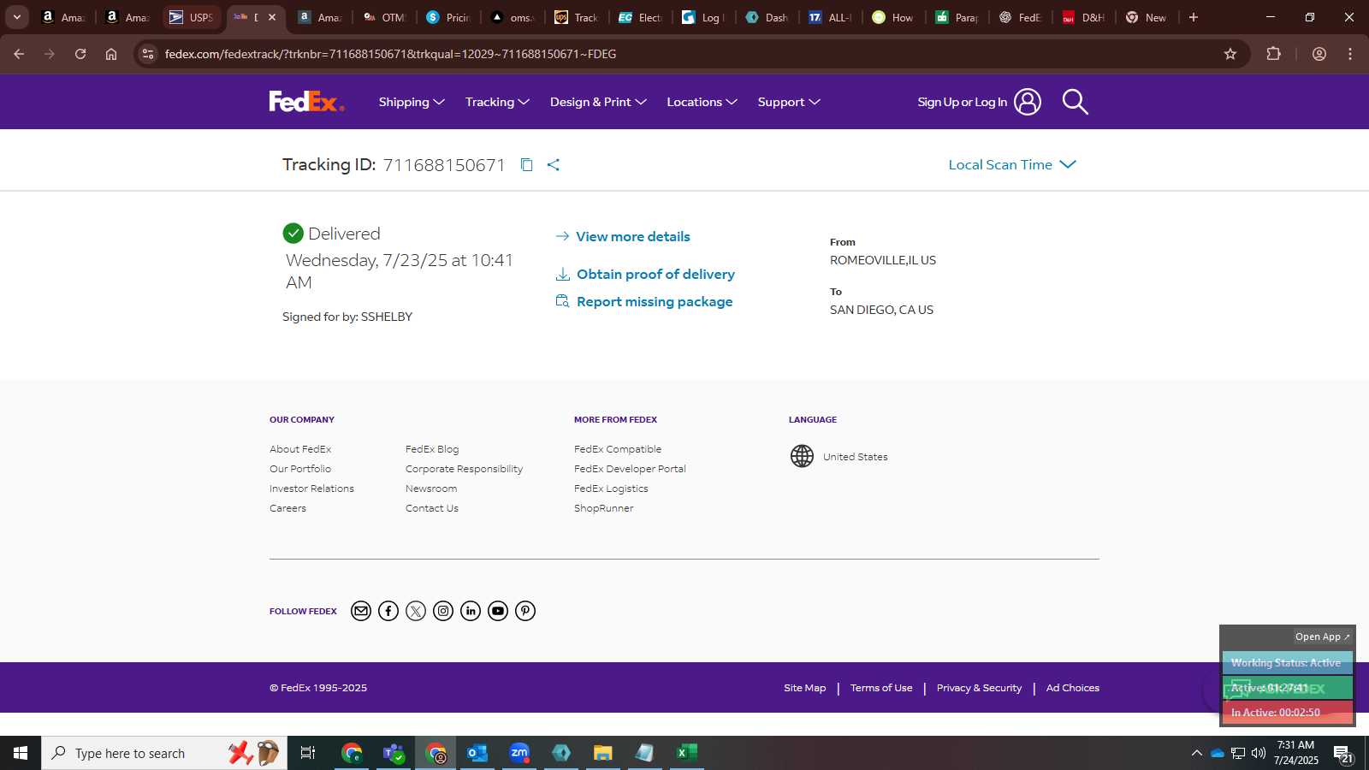The width and height of the screenshot is (1369, 770).
Task: Open Chrome profile avatar icon
Action: click(x=1319, y=54)
